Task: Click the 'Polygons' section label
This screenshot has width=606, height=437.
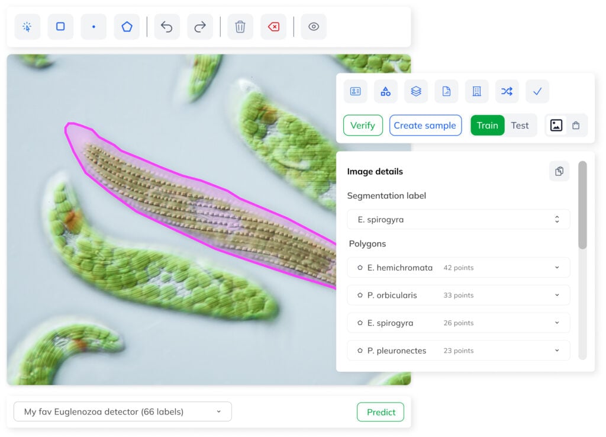Action: pyautogui.click(x=368, y=243)
